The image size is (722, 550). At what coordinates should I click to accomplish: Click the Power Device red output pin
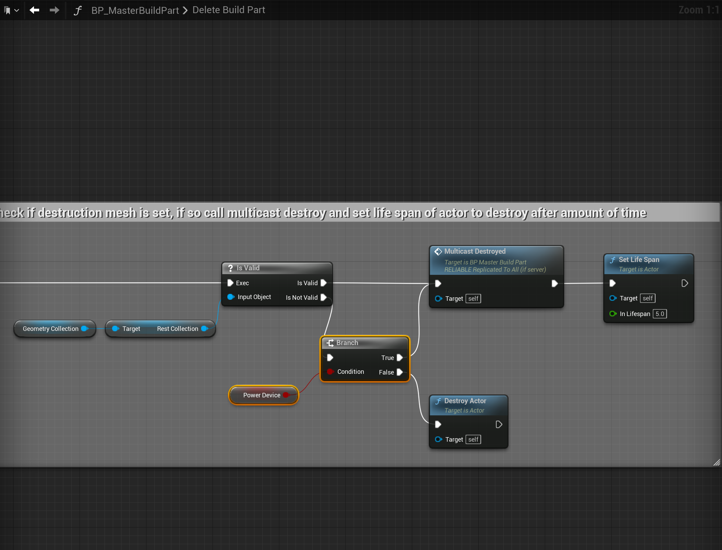pos(286,395)
